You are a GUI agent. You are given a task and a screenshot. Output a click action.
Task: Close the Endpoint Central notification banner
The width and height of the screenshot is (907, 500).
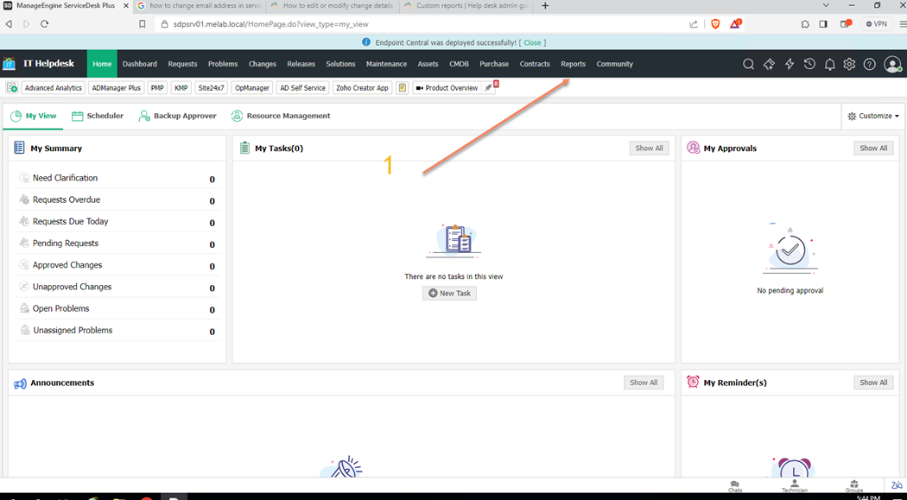pyautogui.click(x=532, y=42)
